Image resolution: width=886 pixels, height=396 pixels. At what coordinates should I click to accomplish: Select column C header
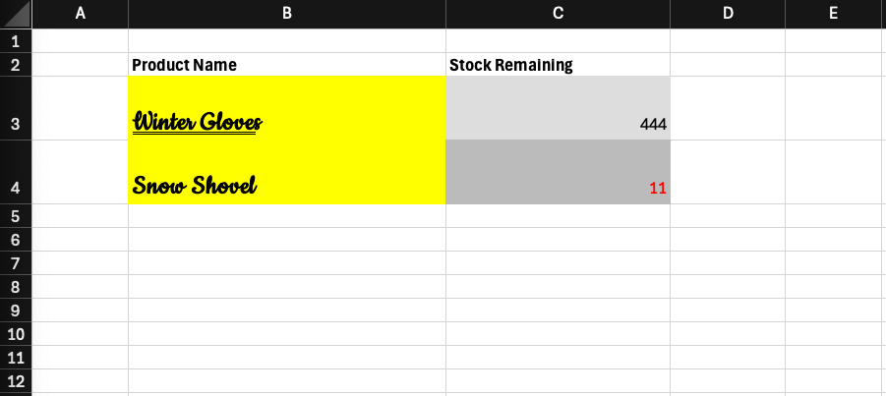559,14
